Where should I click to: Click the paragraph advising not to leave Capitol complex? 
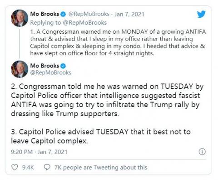tap(101, 136)
